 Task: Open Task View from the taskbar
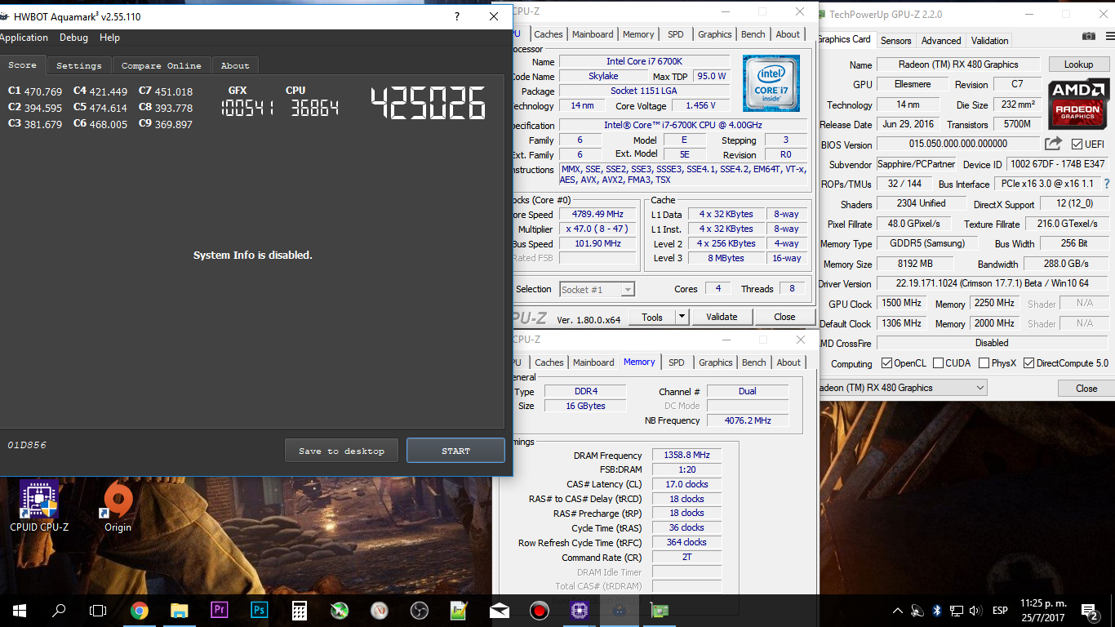coord(98,610)
